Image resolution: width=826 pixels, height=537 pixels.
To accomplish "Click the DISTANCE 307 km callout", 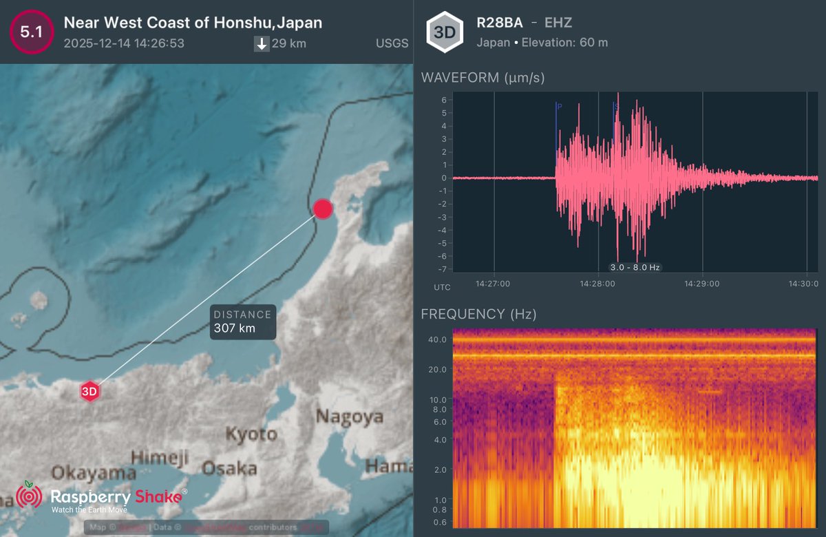I will [242, 322].
